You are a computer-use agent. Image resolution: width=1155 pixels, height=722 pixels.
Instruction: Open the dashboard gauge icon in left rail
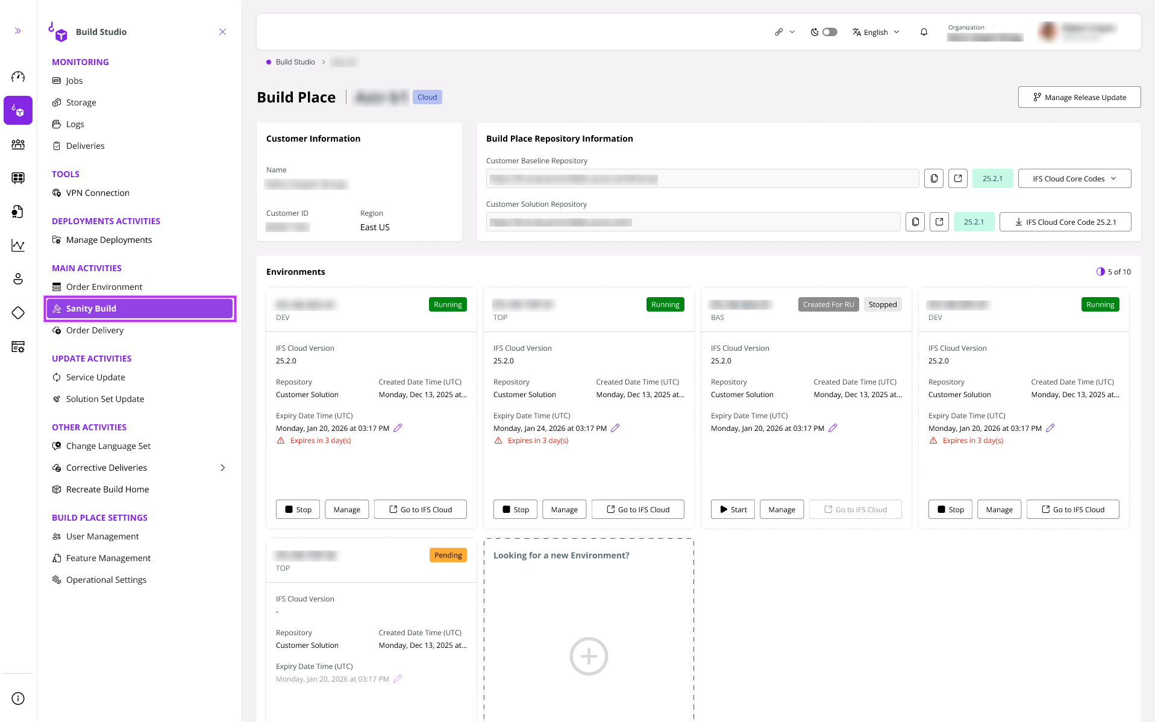click(x=18, y=77)
